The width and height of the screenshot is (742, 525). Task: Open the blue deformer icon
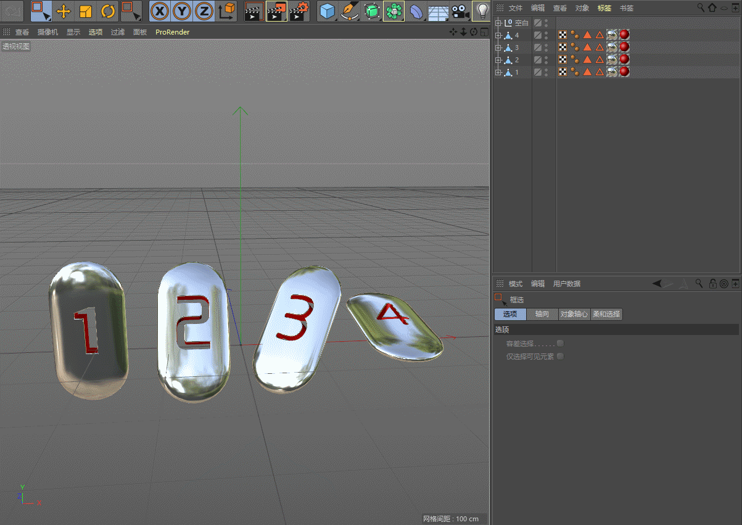coord(417,11)
